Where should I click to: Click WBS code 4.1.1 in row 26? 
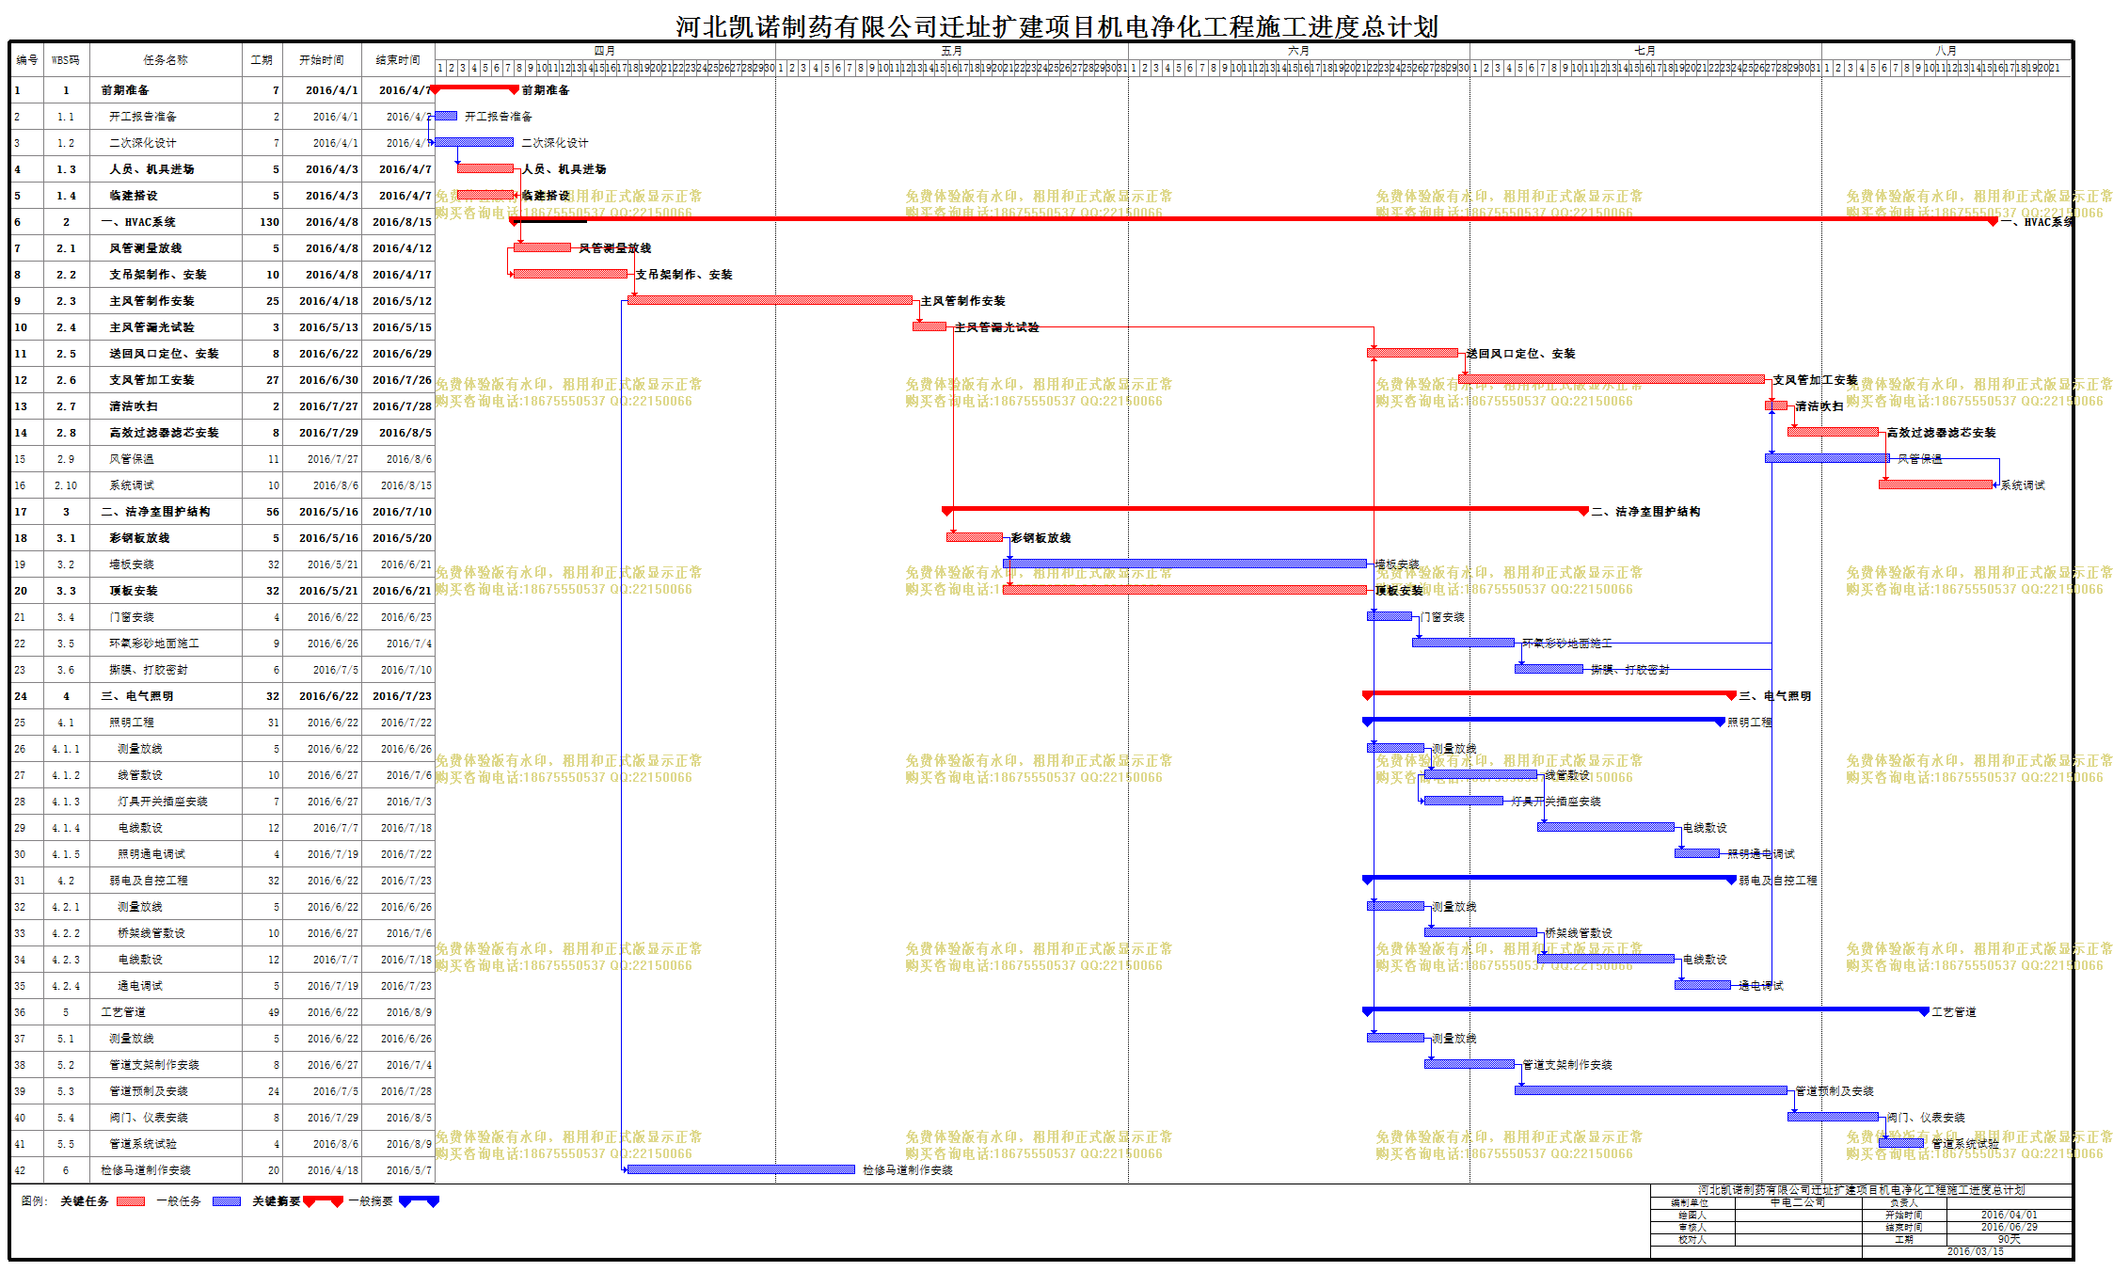click(66, 749)
